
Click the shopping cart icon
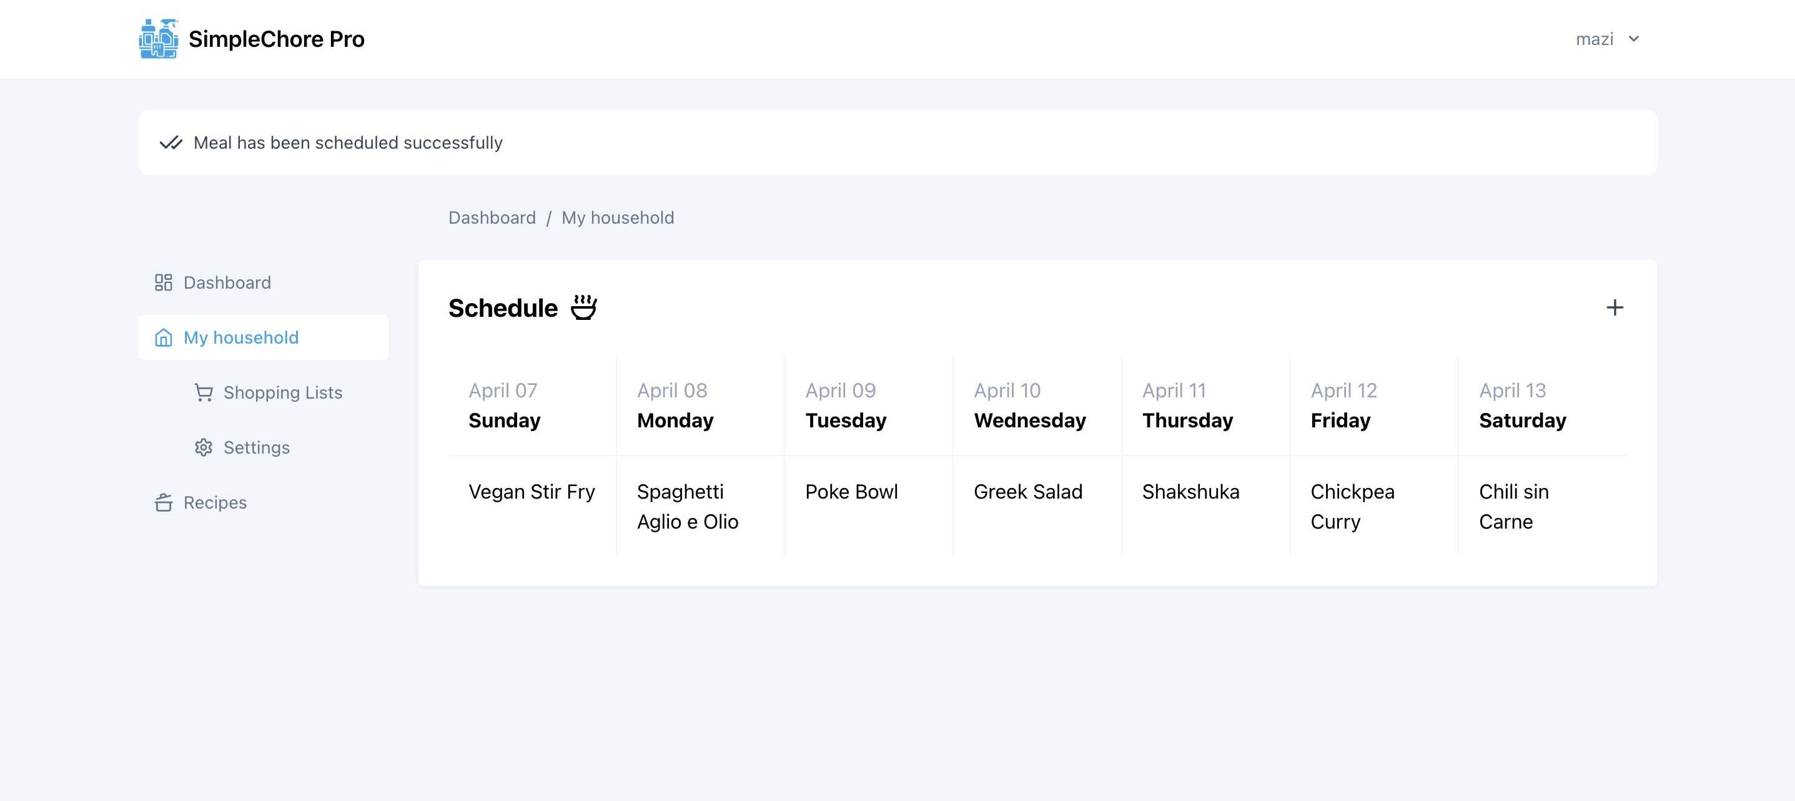(204, 392)
